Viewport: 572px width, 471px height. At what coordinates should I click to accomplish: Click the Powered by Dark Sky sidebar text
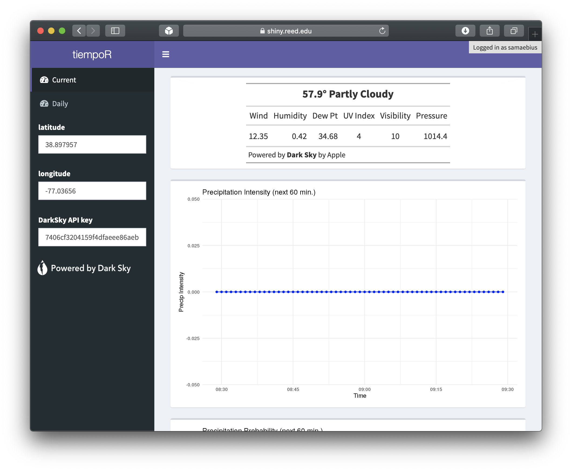pos(91,268)
